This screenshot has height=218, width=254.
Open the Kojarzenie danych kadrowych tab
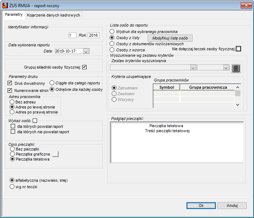54,15
